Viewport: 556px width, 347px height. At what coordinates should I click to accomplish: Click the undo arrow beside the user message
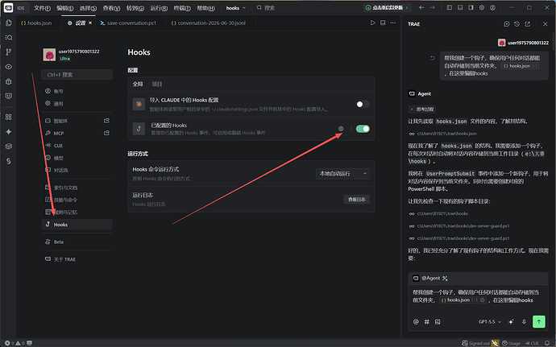point(432,58)
